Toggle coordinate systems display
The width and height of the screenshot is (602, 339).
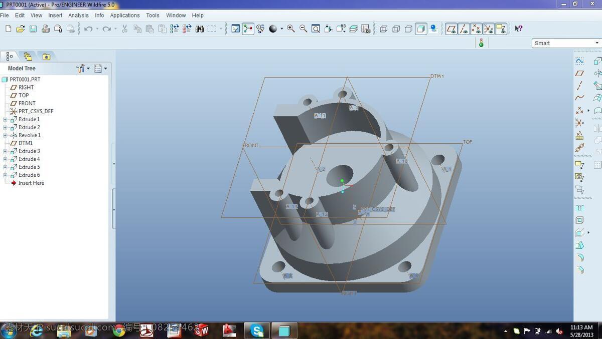[x=488, y=29]
